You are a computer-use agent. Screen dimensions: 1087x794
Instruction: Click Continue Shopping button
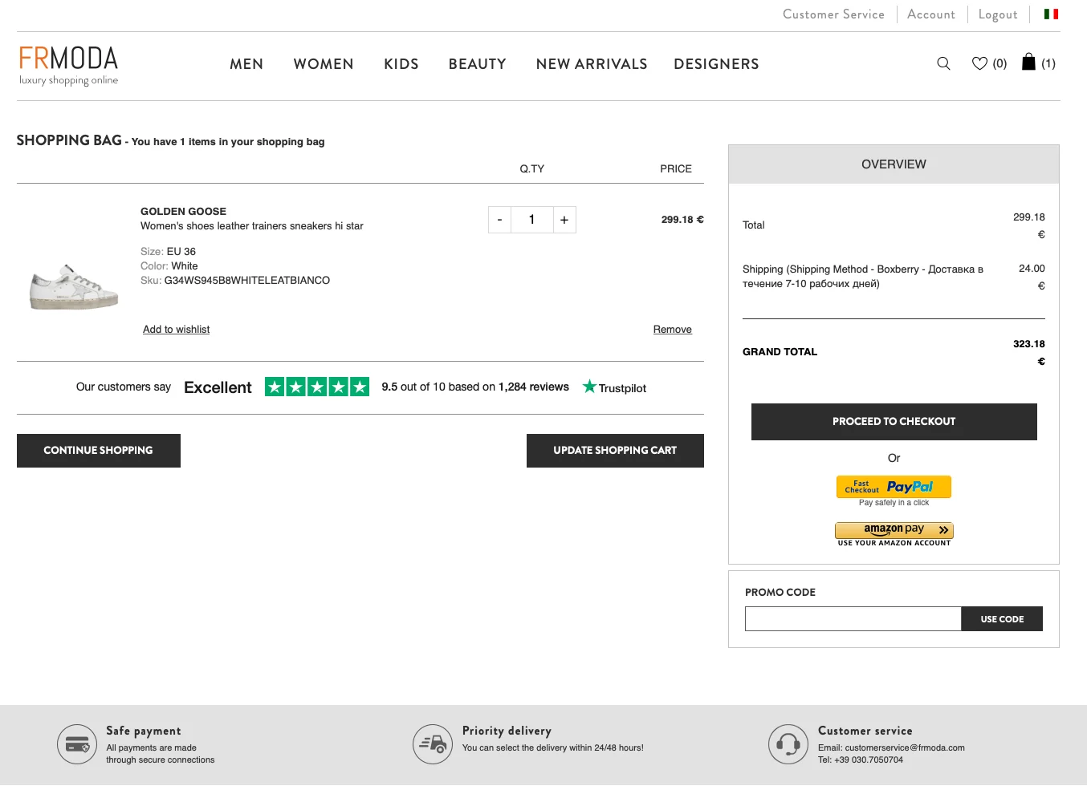99,451
